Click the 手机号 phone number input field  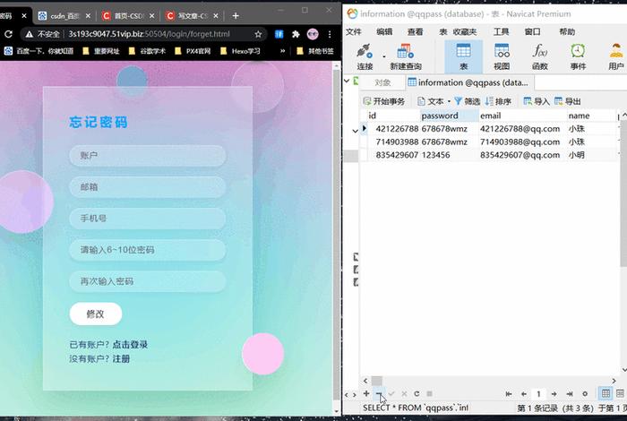pos(148,219)
